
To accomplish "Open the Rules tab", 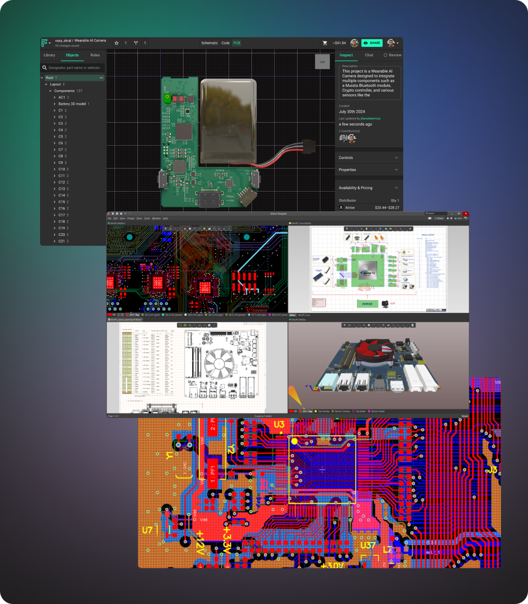I will pyautogui.click(x=95, y=55).
